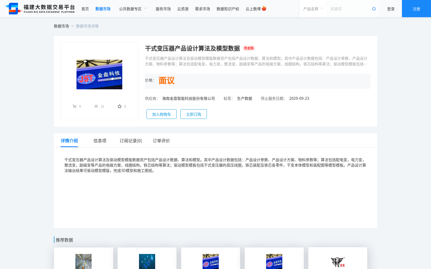Go to 首页 in navigation
Screen dimensions: 431x269
[x=85, y=9]
